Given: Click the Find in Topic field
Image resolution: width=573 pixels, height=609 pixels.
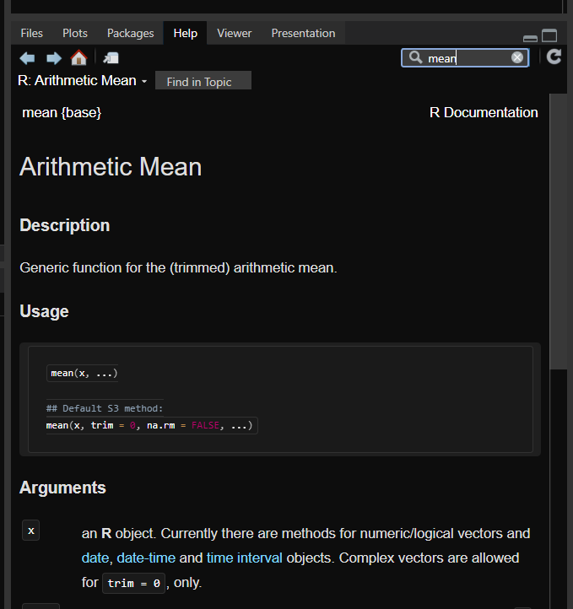Looking at the screenshot, I should coord(203,82).
